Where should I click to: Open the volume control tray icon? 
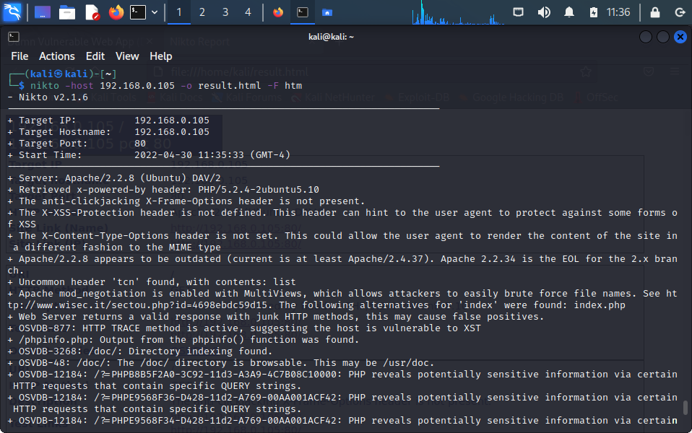[x=544, y=12]
